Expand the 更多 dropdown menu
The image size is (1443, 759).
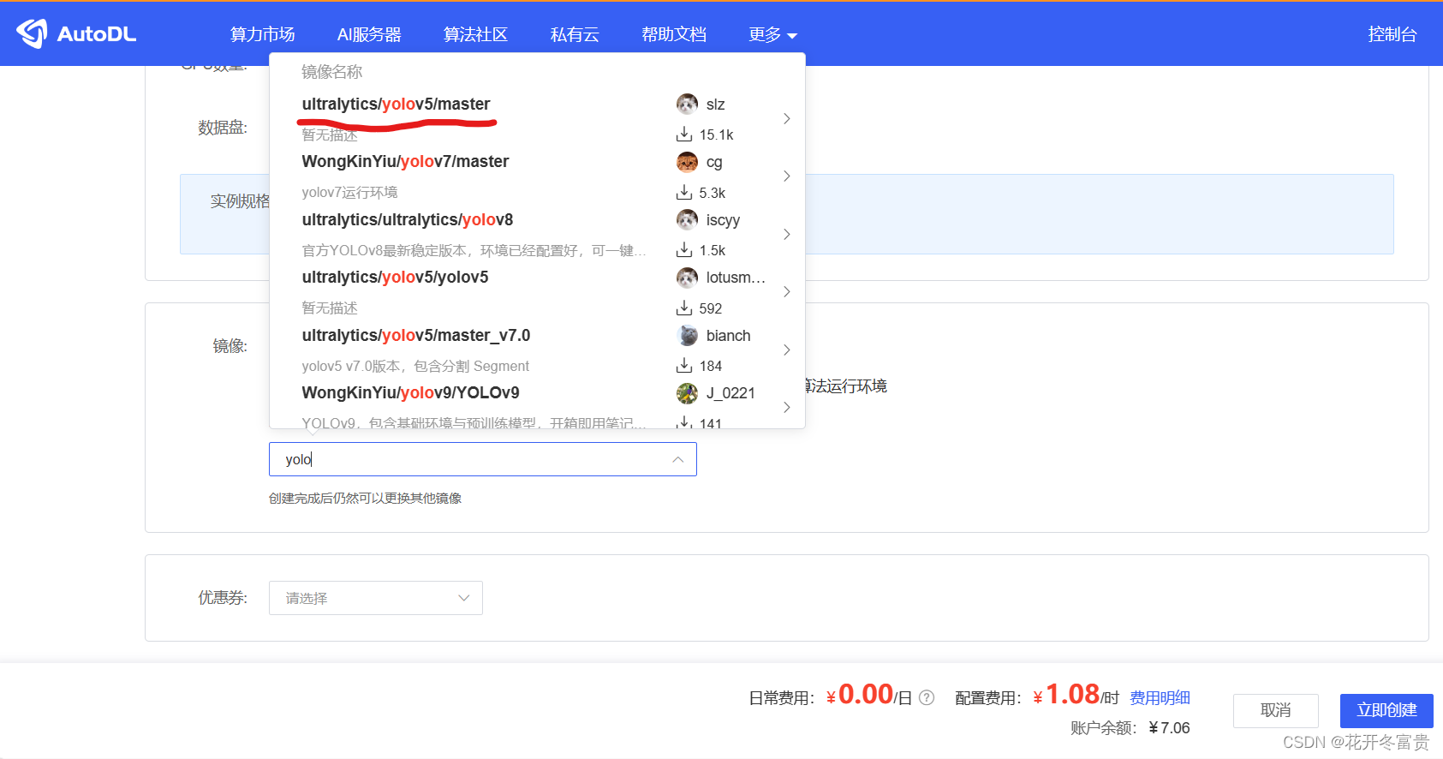[772, 34]
